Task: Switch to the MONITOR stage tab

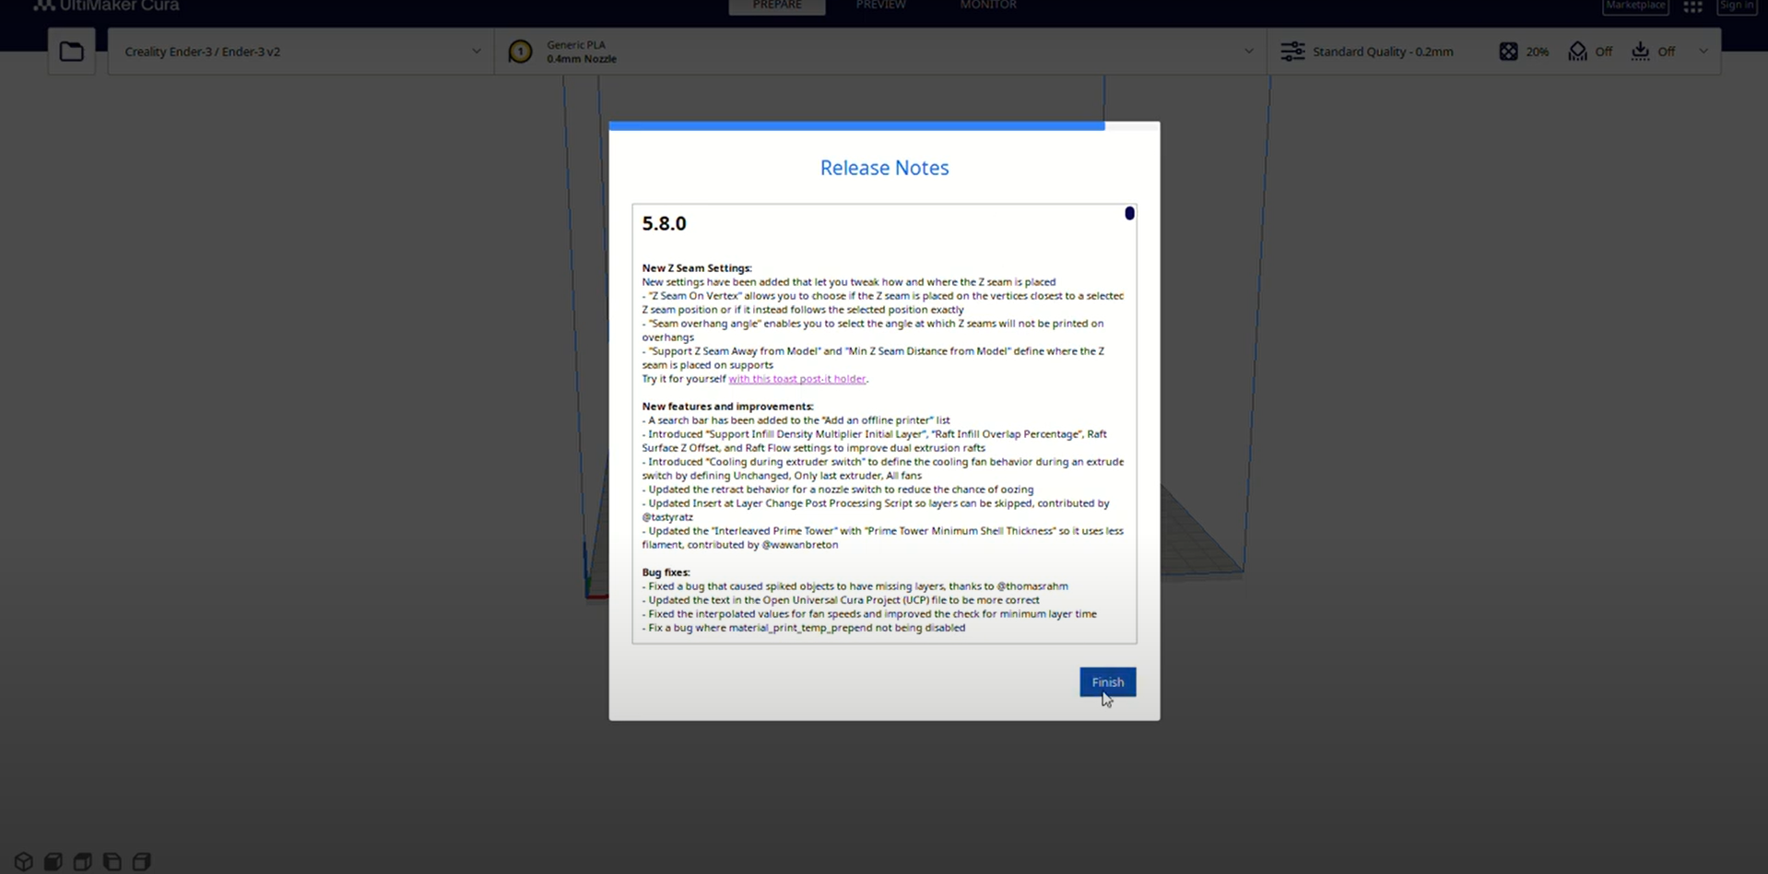Action: (988, 6)
